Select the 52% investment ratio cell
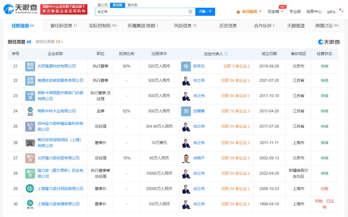Screen dimensions: 348x217 coord(127,111)
